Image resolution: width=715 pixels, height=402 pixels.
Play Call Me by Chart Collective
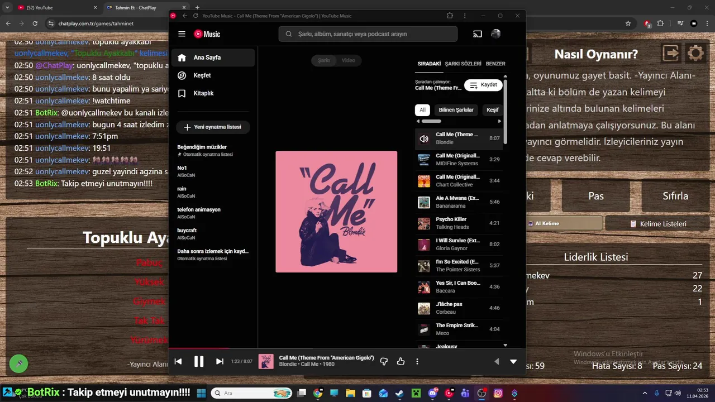459,181
